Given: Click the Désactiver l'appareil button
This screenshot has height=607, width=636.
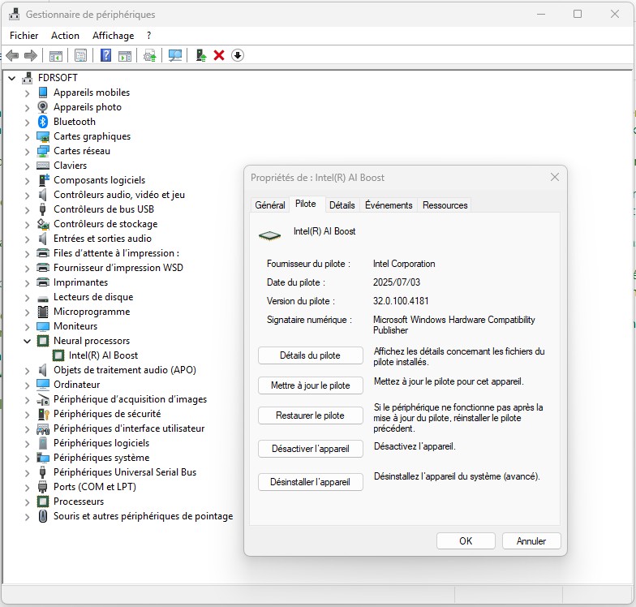Looking at the screenshot, I should tap(310, 449).
